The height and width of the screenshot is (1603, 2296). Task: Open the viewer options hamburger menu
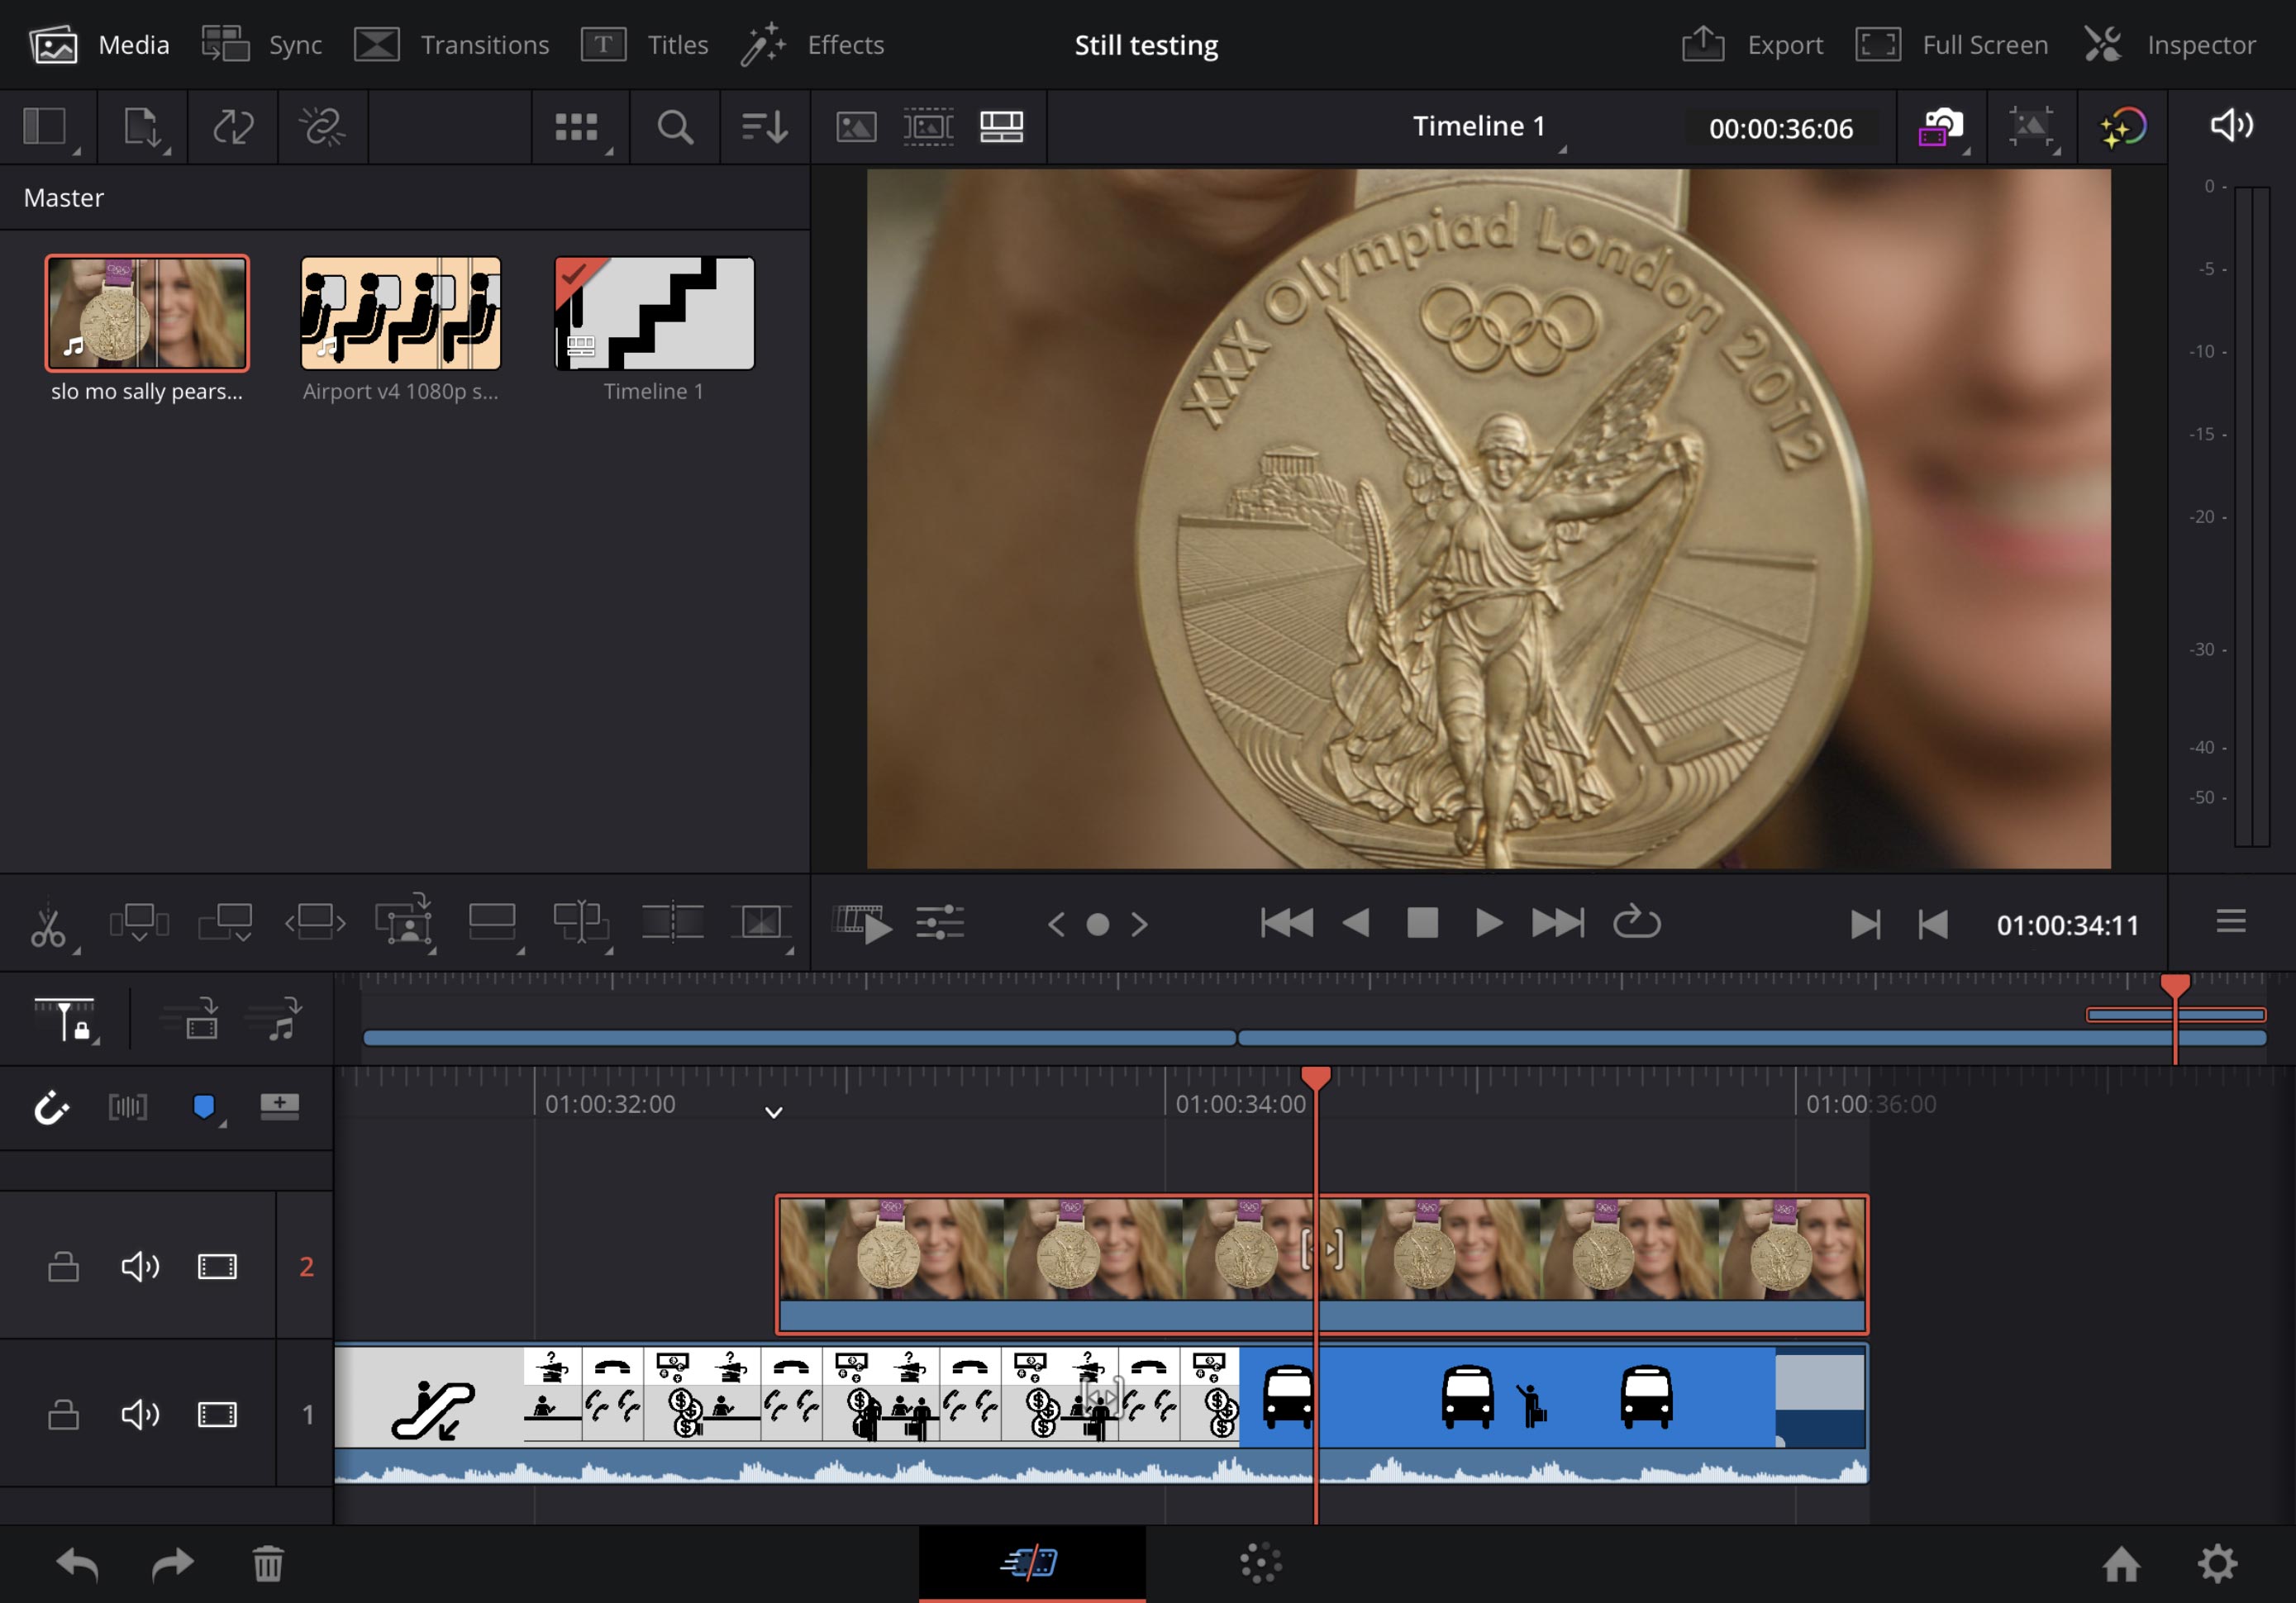(2231, 921)
